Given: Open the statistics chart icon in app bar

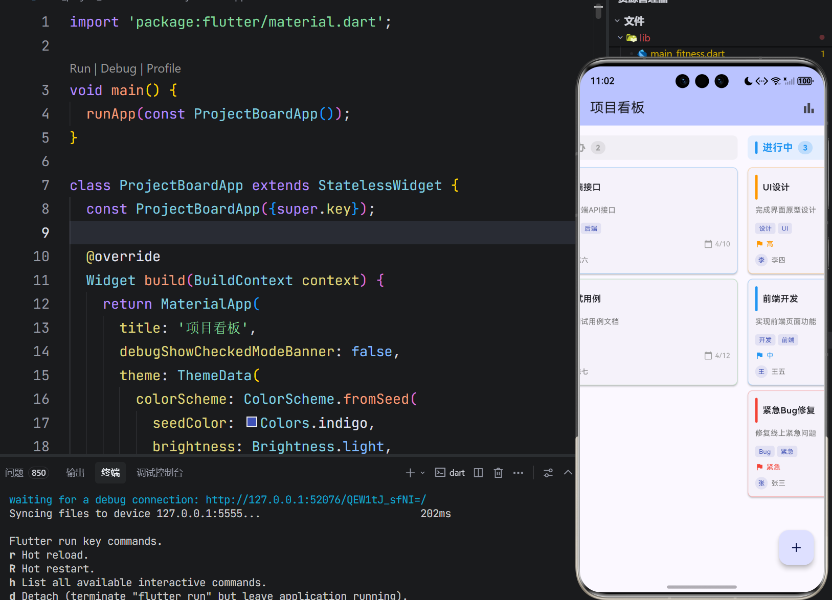Looking at the screenshot, I should click(808, 108).
